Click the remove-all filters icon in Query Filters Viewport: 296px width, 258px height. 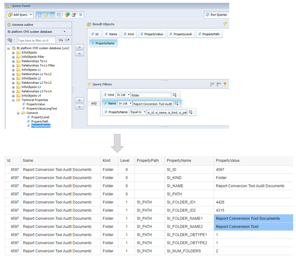pos(225,84)
